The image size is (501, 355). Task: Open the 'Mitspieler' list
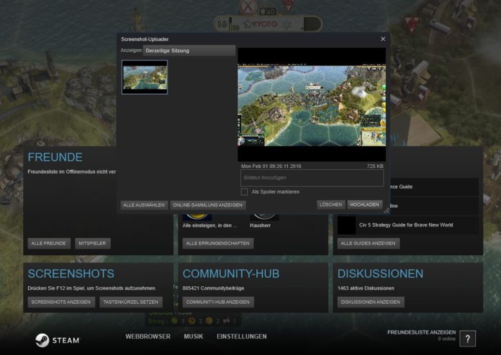92,243
